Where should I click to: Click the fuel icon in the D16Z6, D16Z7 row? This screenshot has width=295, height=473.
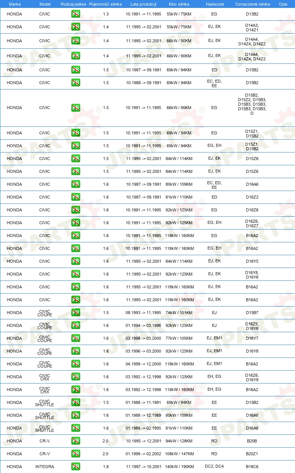coord(75,223)
